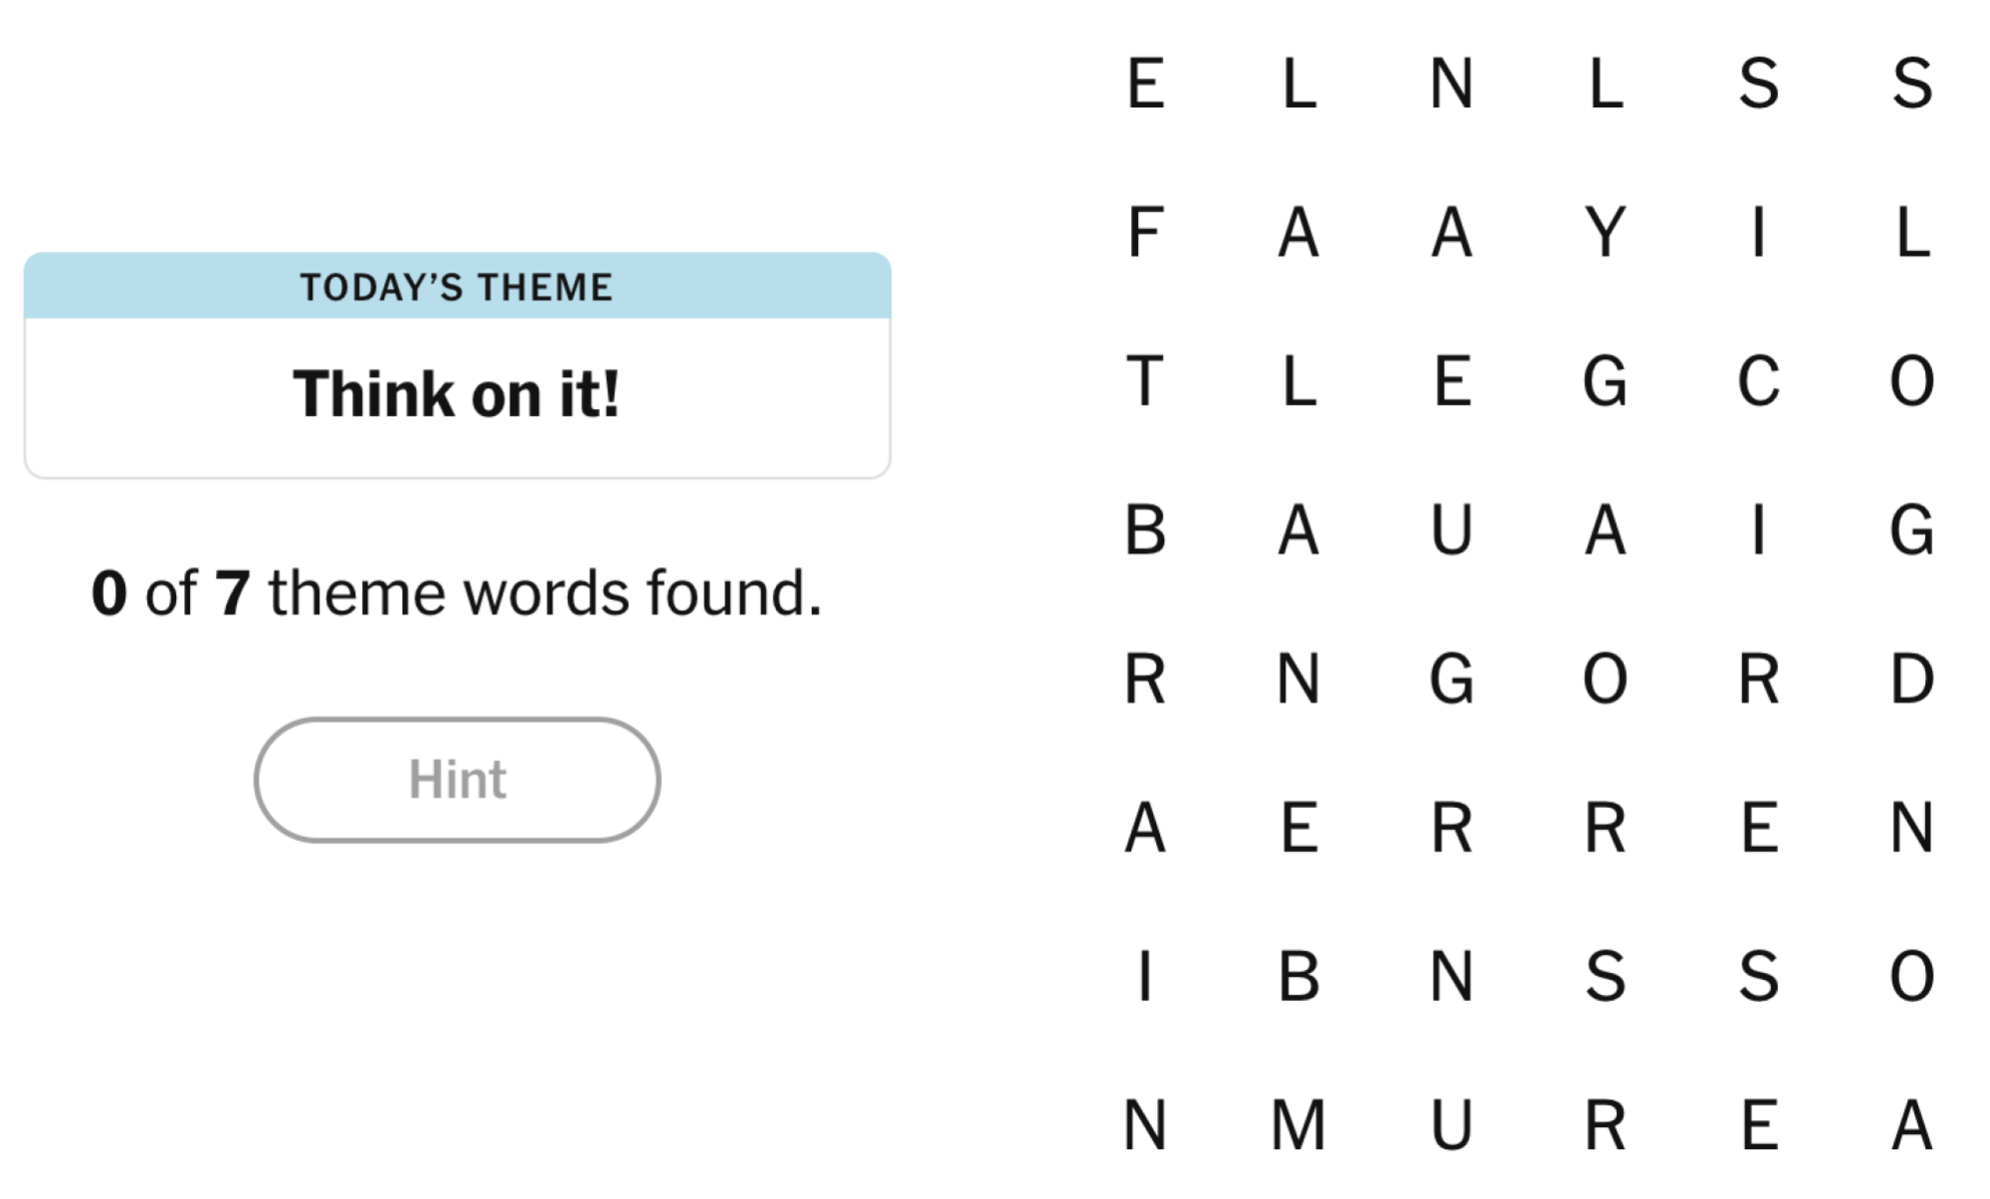Select the letter C in the grid
The image size is (1990, 1199).
click(1758, 381)
